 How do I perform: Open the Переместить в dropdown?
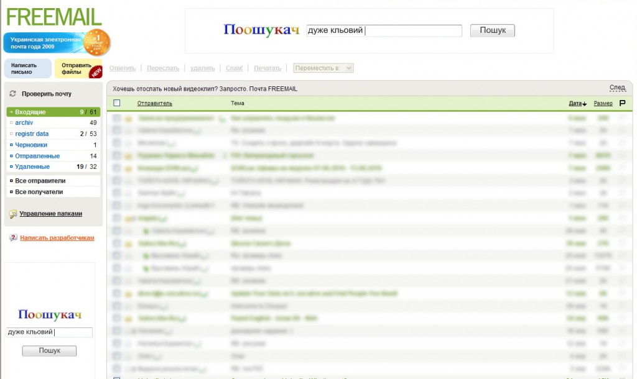(323, 68)
